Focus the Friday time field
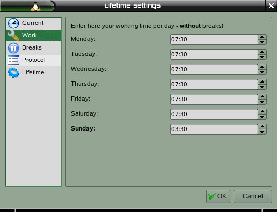This screenshot has height=212, width=277. (214, 99)
